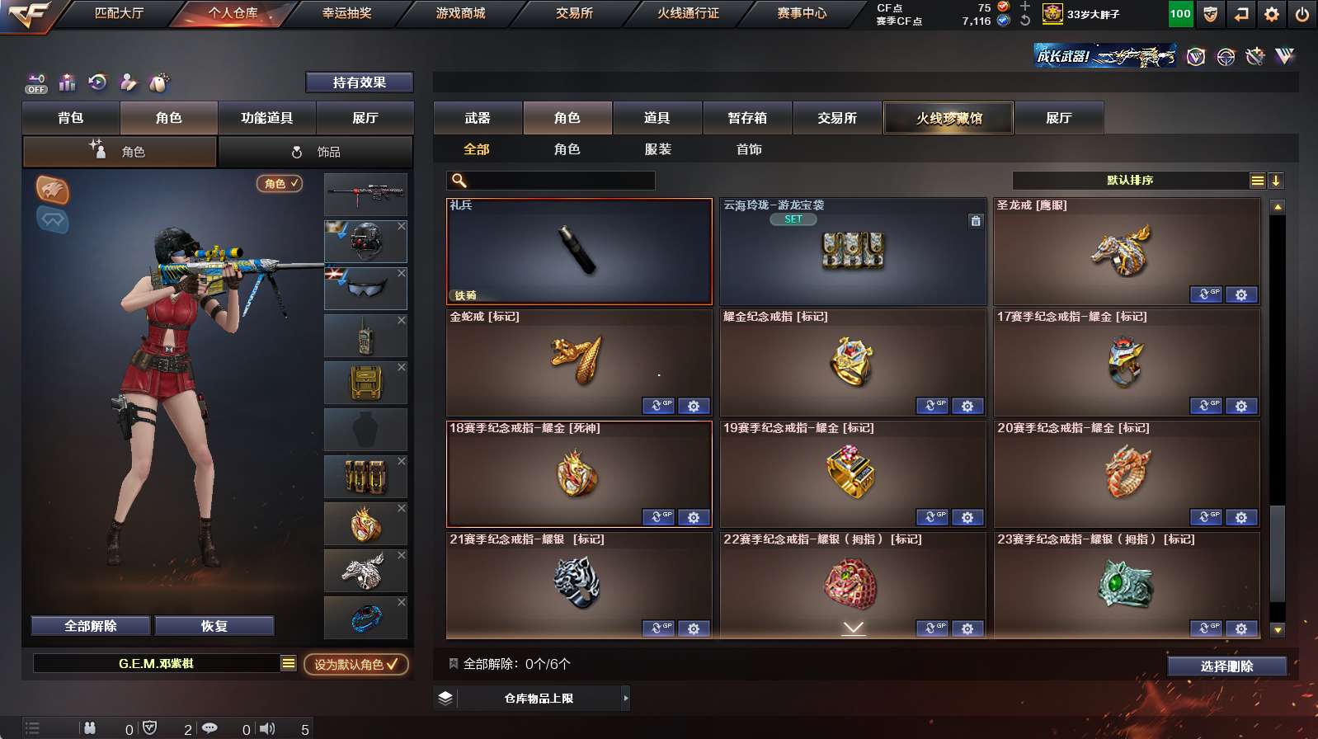Click 选择删除 button

tap(1227, 666)
